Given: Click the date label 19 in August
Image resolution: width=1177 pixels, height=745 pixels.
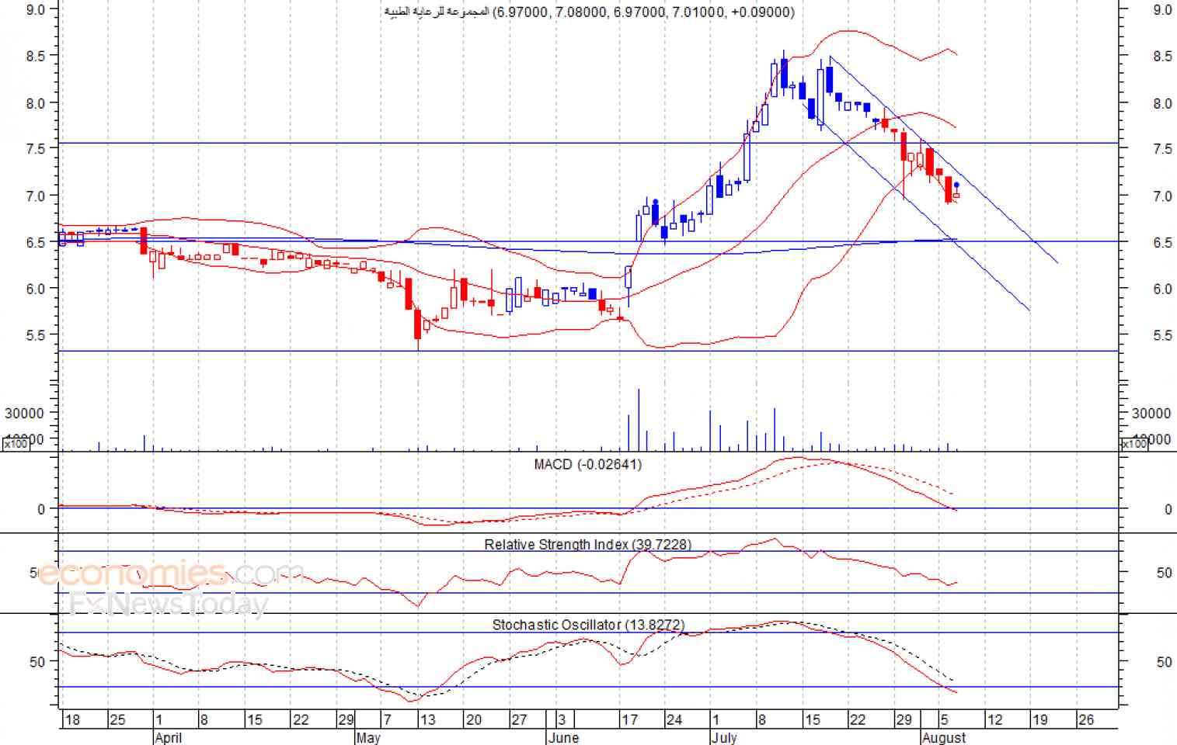Looking at the screenshot, I should pyautogui.click(x=1040, y=719).
